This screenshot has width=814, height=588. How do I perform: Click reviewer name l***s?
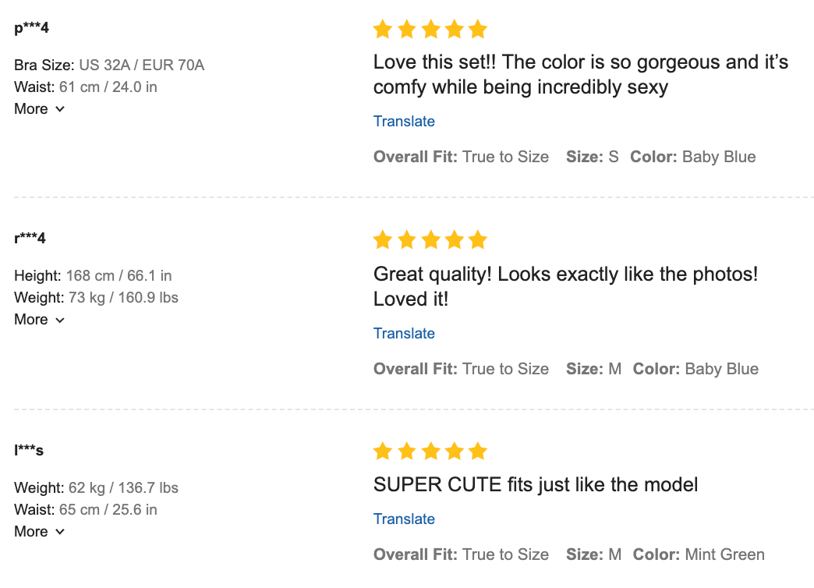[29, 450]
